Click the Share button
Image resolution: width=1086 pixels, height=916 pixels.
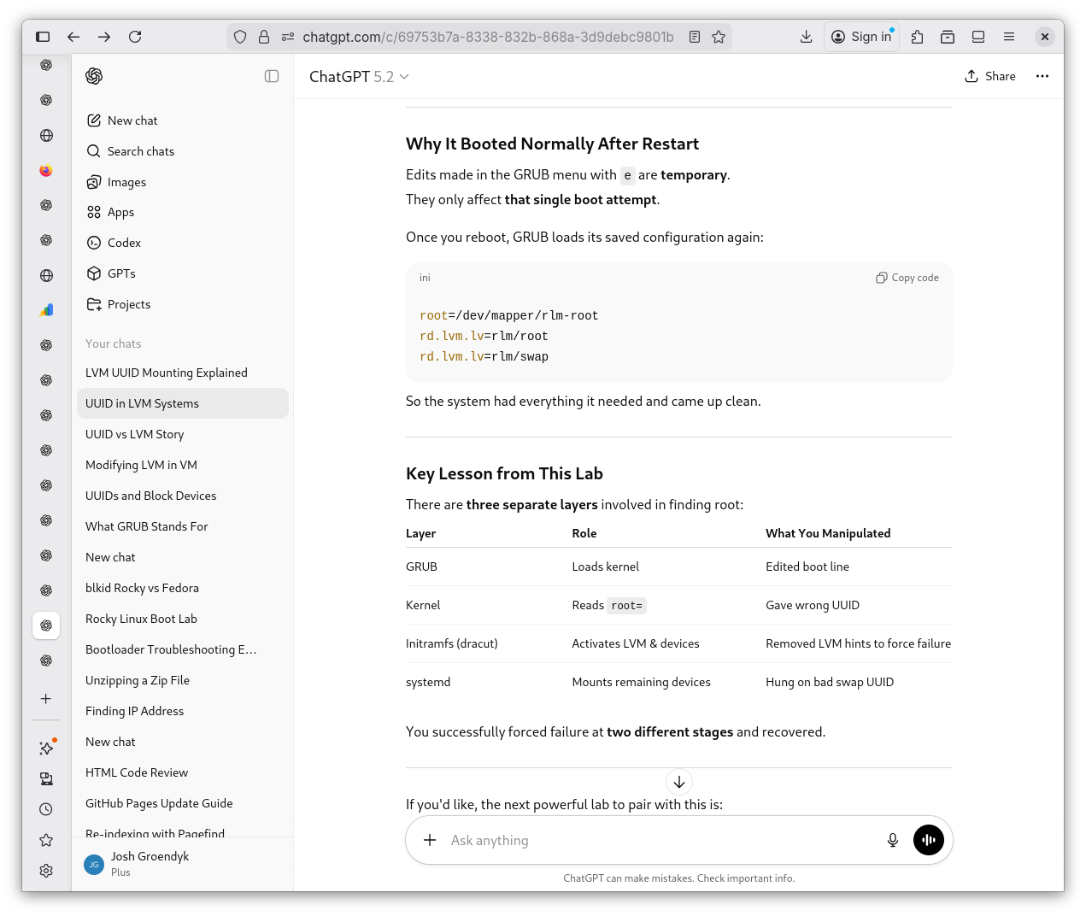[990, 76]
